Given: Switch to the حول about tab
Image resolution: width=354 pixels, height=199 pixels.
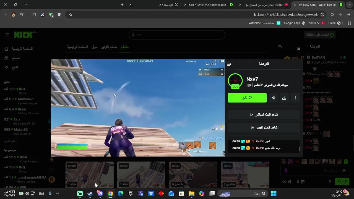Looking at the screenshot, I should point(95,47).
